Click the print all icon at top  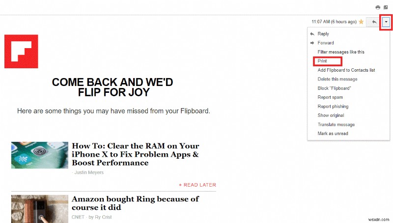pyautogui.click(x=378, y=7)
